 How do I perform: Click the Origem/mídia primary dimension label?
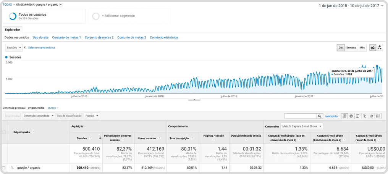coord(36,108)
